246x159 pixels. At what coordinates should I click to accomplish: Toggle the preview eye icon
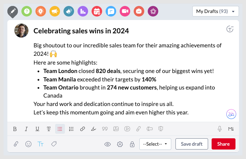[108, 144]
